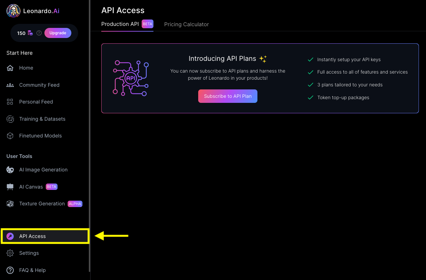
Task: Click the Settings gear icon
Action: [x=10, y=253]
